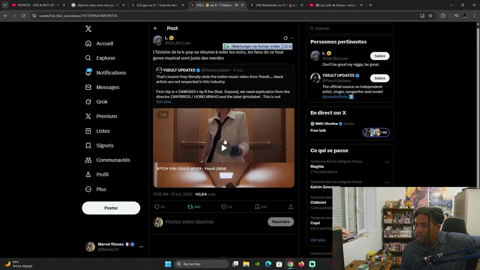The image size is (480, 270).
Task: Open L. author avatar on post
Action: pyautogui.click(x=158, y=40)
